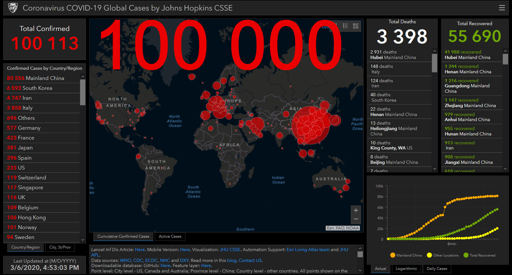
Task: Toggle the Other Locations yellow legend dot
Action: tap(429, 255)
